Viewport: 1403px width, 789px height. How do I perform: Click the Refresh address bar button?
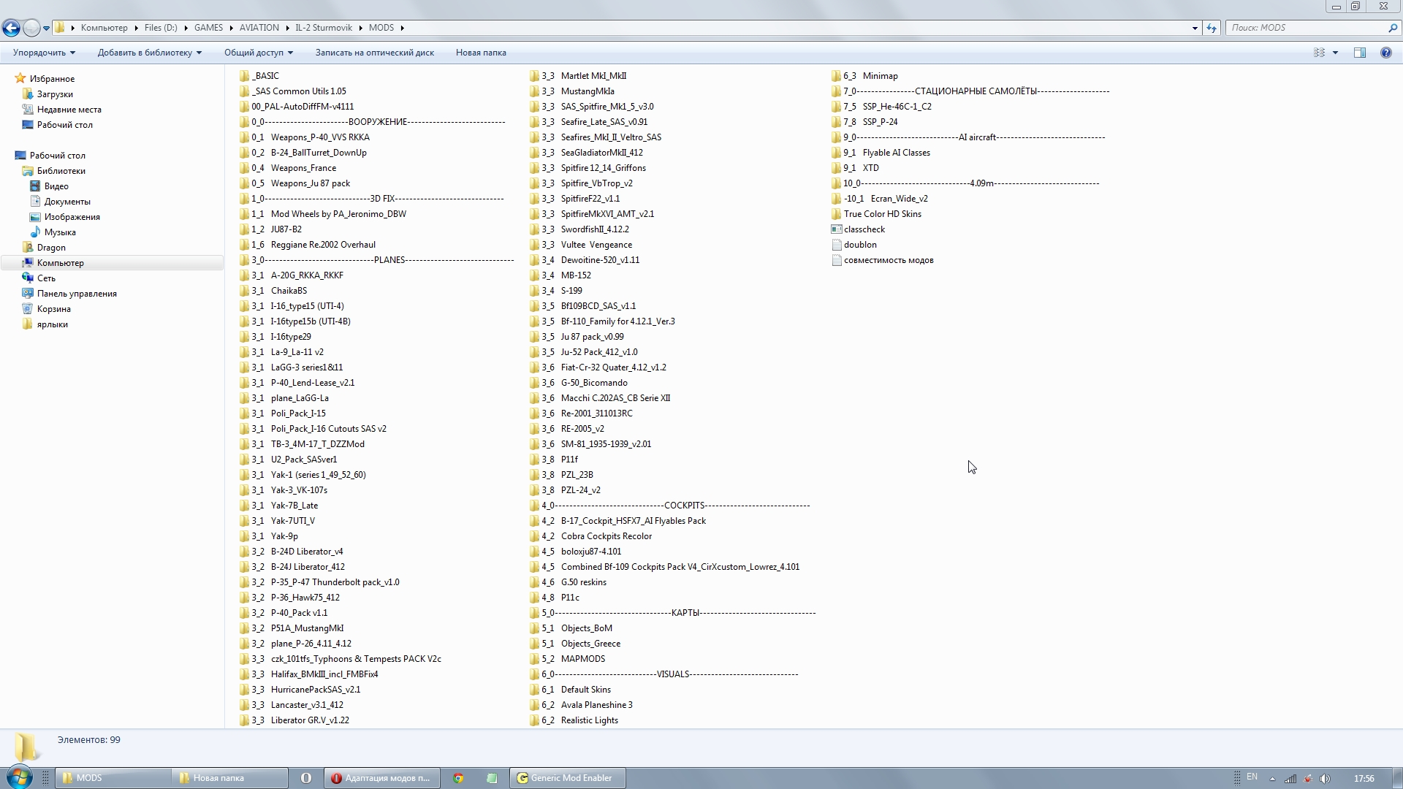point(1212,28)
